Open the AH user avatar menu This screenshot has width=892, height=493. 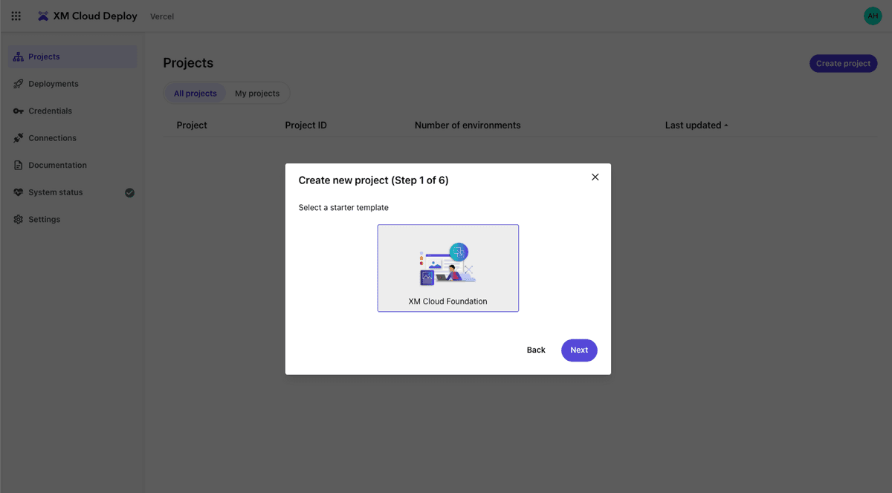tap(873, 16)
